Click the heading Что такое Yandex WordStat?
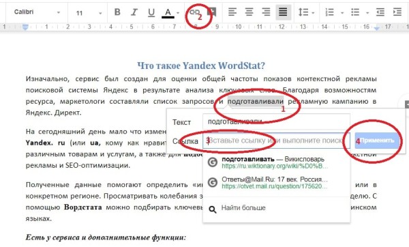The height and width of the screenshot is (247, 409). click(201, 66)
